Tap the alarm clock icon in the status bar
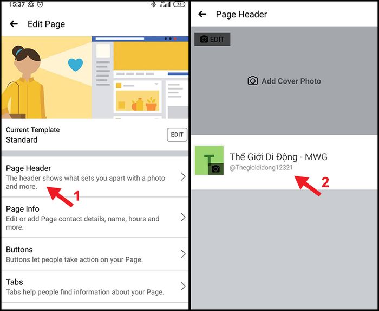Image resolution: width=379 pixels, height=311 pixels. click(40, 4)
